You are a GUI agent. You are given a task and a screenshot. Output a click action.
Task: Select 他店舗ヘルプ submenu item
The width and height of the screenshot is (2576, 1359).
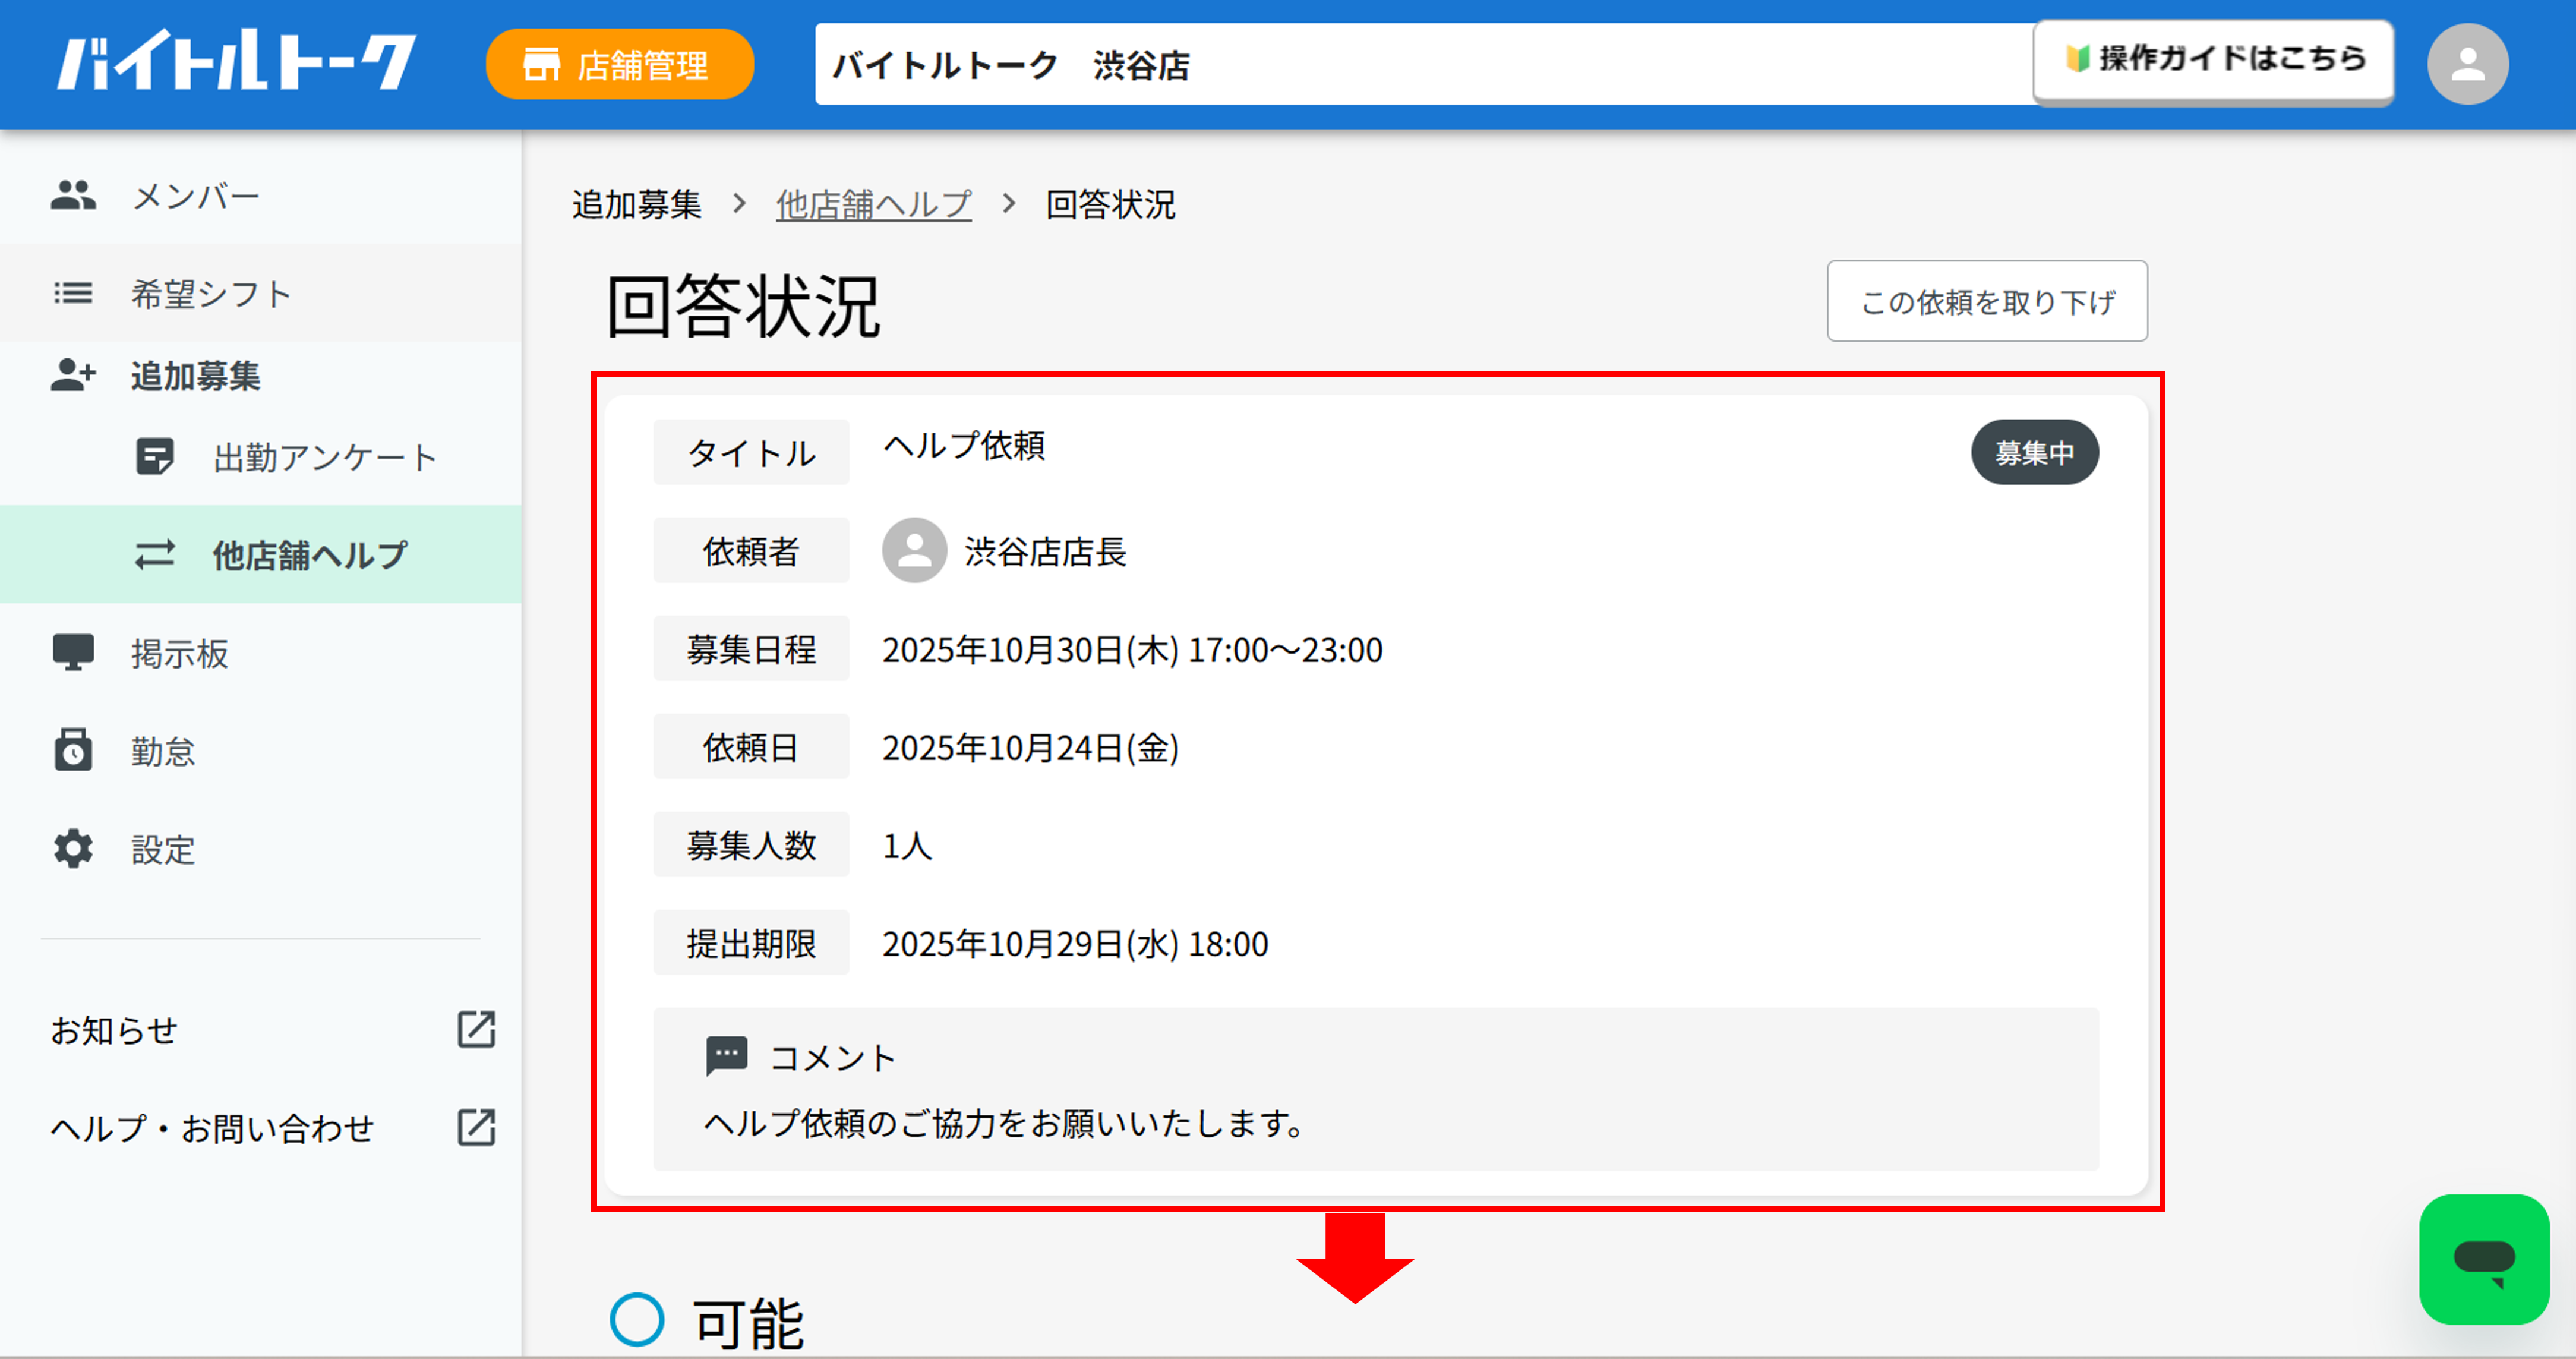(x=260, y=555)
